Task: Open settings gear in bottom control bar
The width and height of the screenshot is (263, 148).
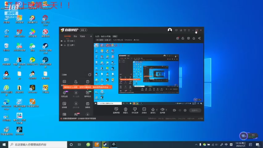Action: (185, 111)
